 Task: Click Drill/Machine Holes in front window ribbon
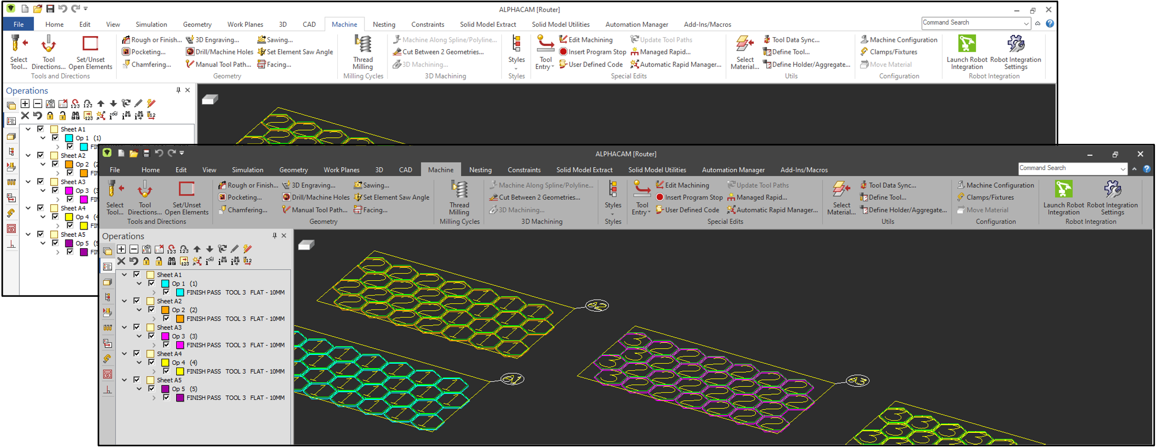(x=316, y=198)
